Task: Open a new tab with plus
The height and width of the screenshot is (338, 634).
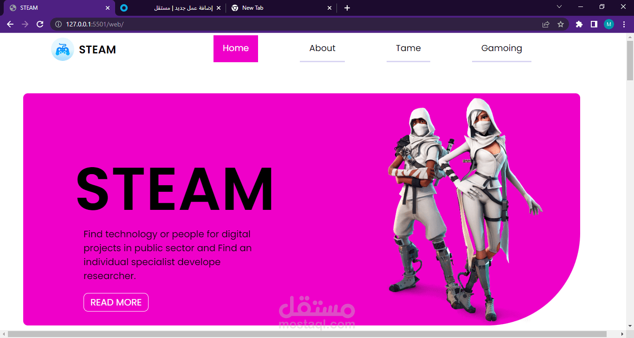Action: click(347, 8)
